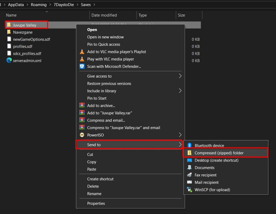Choose Open in new window

click(x=105, y=37)
